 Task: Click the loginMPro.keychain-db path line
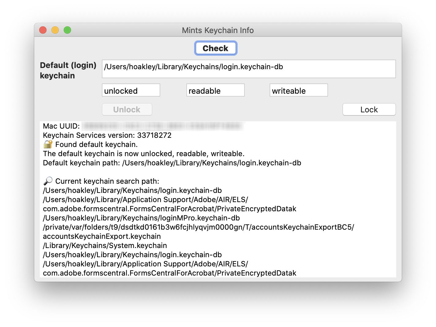(141, 218)
